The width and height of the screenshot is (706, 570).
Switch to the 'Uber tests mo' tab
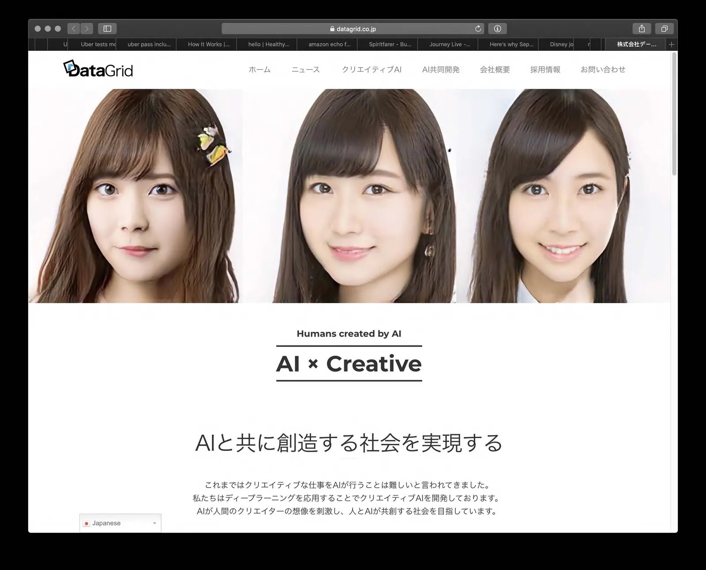pyautogui.click(x=93, y=44)
